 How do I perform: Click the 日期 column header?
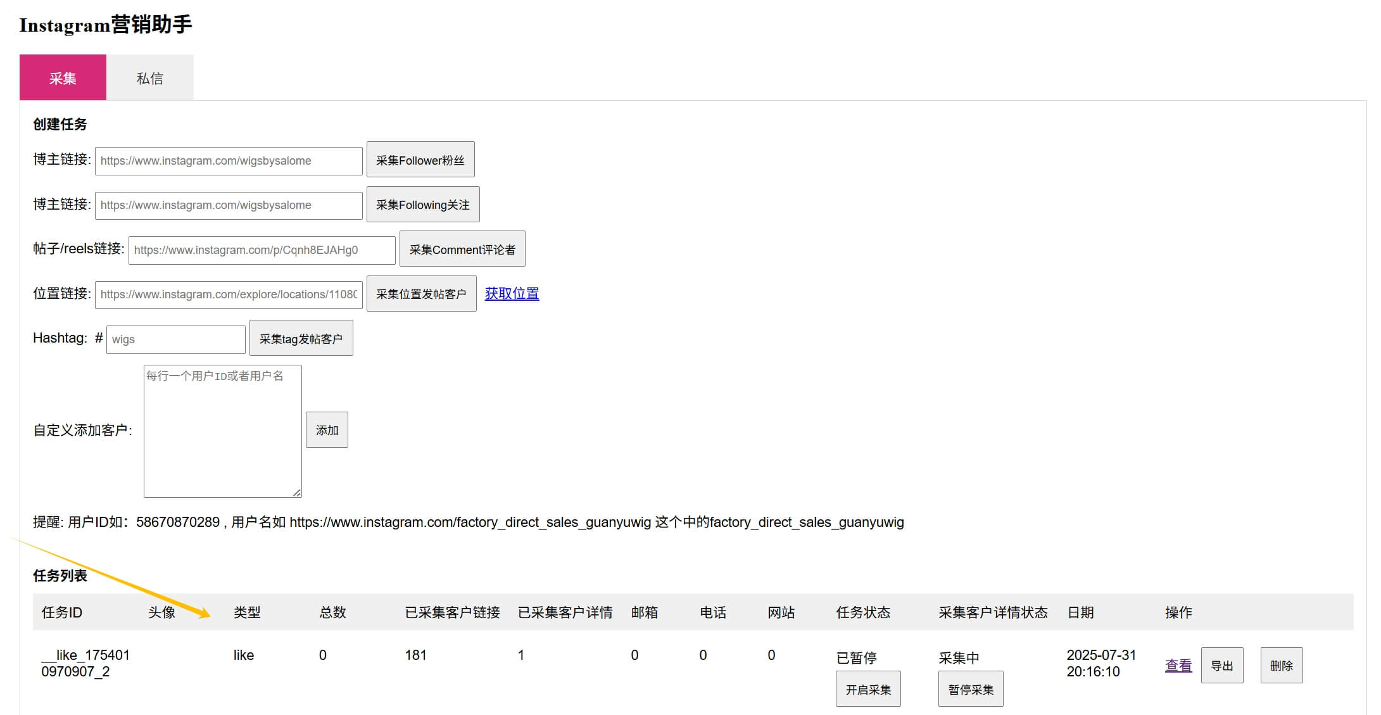(1080, 612)
